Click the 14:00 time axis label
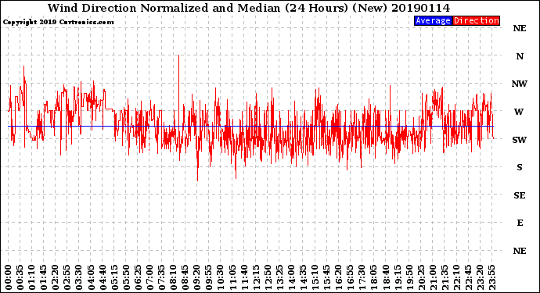Viewport: 540px width, 293px height. pyautogui.click(x=291, y=277)
